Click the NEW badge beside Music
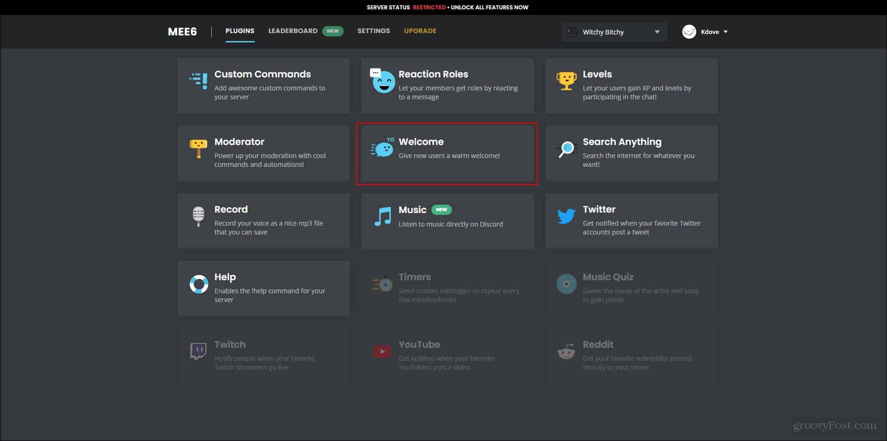Image resolution: width=887 pixels, height=441 pixels. coord(442,210)
